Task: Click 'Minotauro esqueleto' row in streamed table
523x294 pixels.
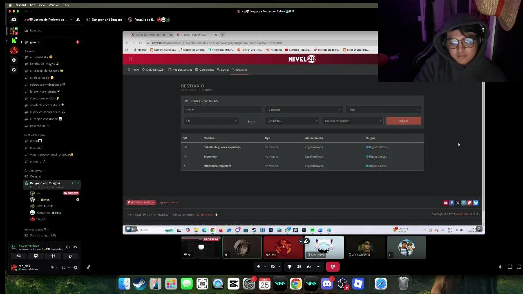Action: click(x=302, y=166)
